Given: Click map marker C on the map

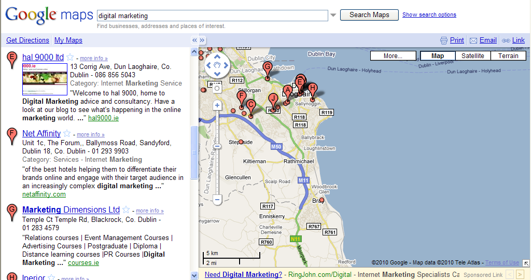Looking at the screenshot, I should [x=250, y=108].
